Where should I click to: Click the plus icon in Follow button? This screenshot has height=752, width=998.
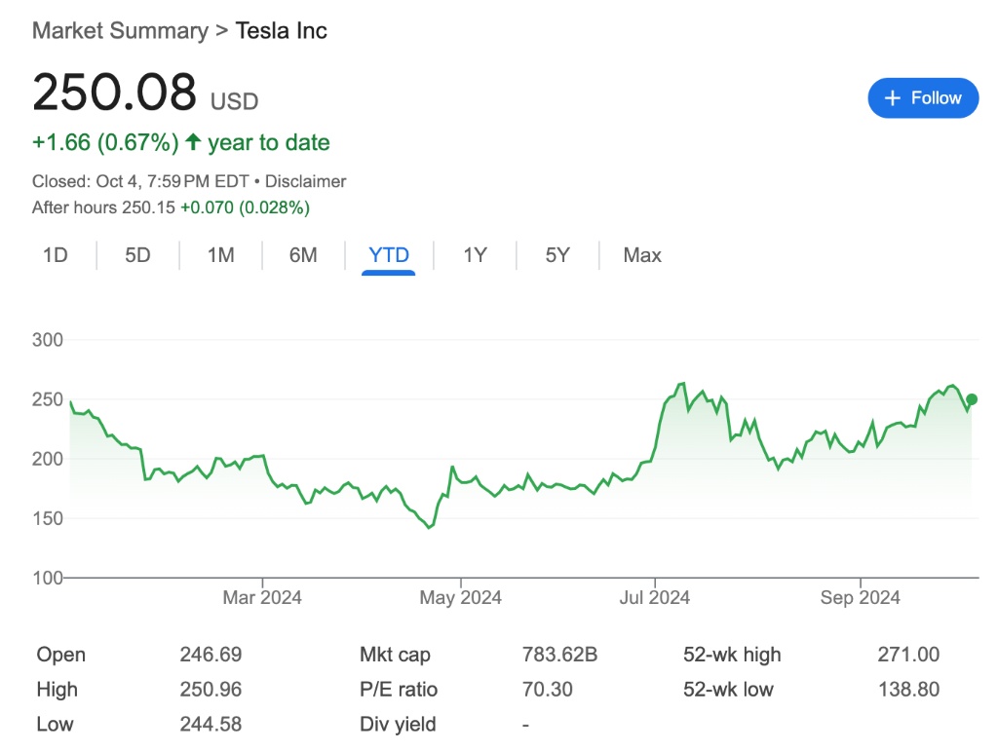coord(892,98)
